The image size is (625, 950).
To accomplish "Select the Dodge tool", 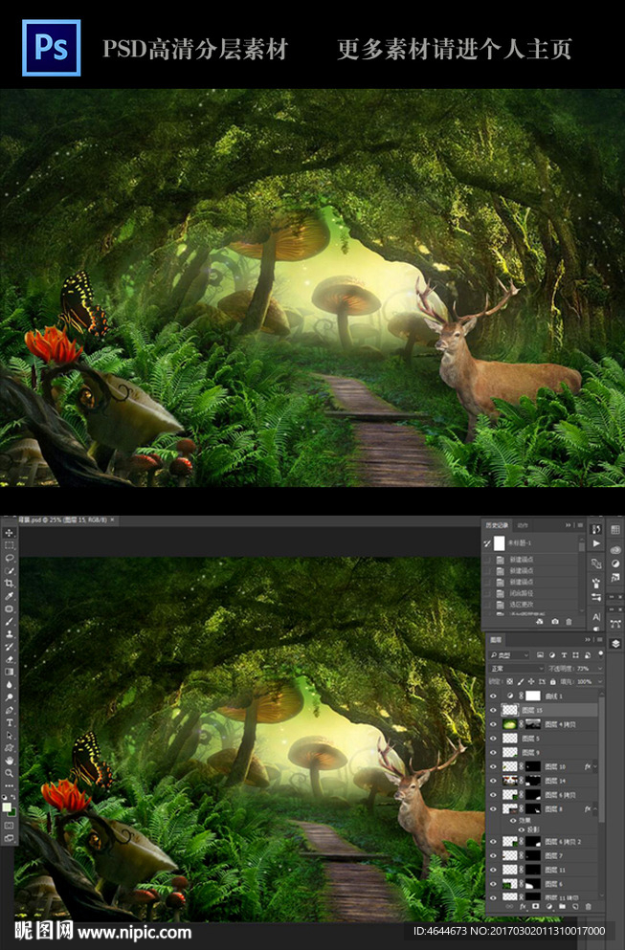I will click(10, 697).
